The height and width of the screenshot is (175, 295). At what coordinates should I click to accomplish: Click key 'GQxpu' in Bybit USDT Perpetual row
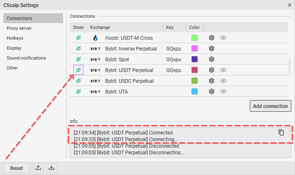tap(173, 70)
